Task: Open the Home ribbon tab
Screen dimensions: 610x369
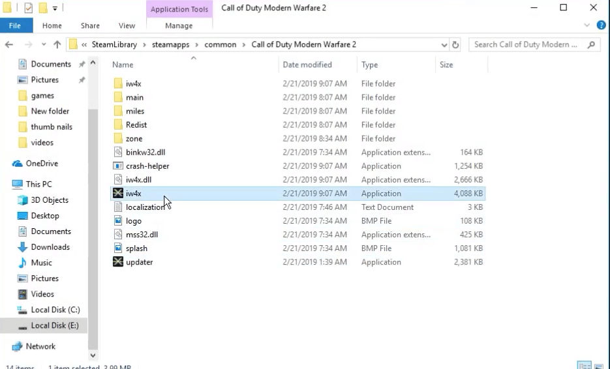Action: click(52, 25)
